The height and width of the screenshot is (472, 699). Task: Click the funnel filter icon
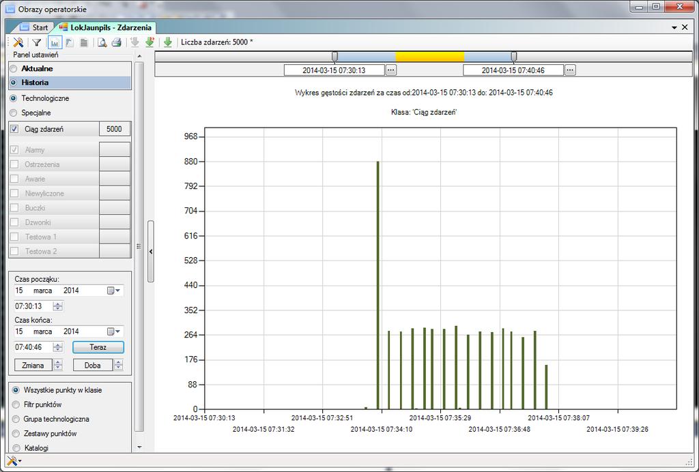coord(37,42)
